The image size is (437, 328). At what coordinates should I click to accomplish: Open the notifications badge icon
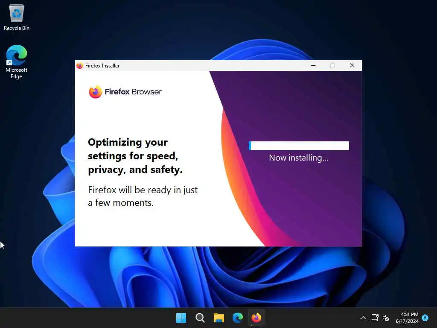[425, 318]
